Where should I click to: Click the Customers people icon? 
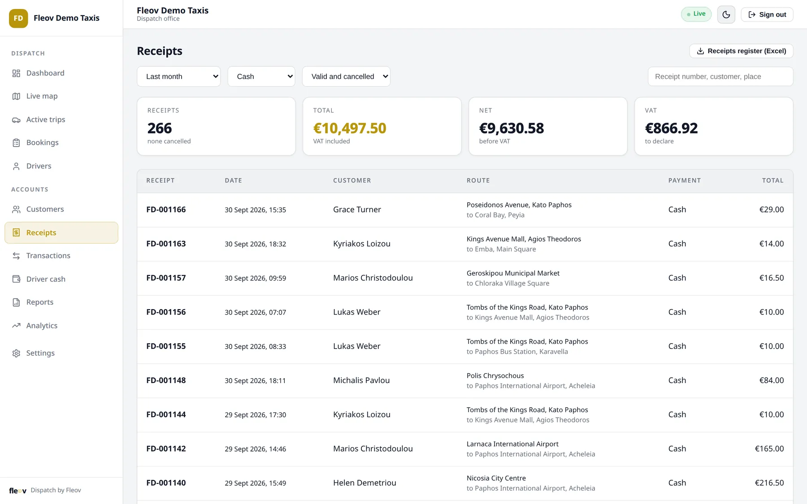(16, 209)
